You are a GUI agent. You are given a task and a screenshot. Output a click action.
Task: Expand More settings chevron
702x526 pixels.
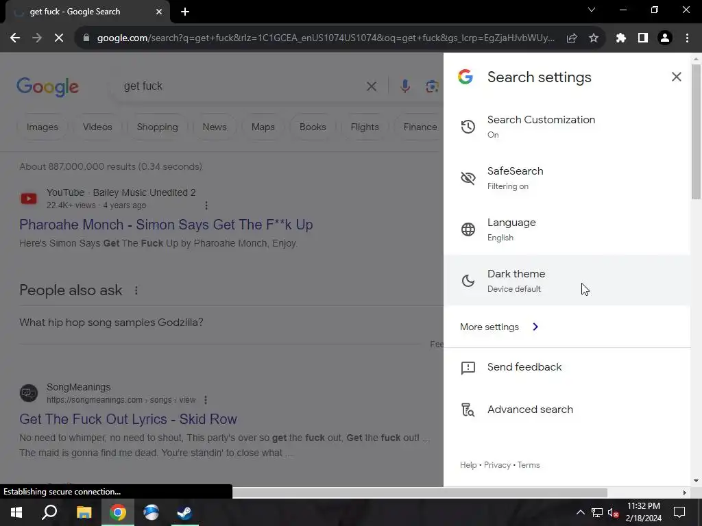point(535,327)
